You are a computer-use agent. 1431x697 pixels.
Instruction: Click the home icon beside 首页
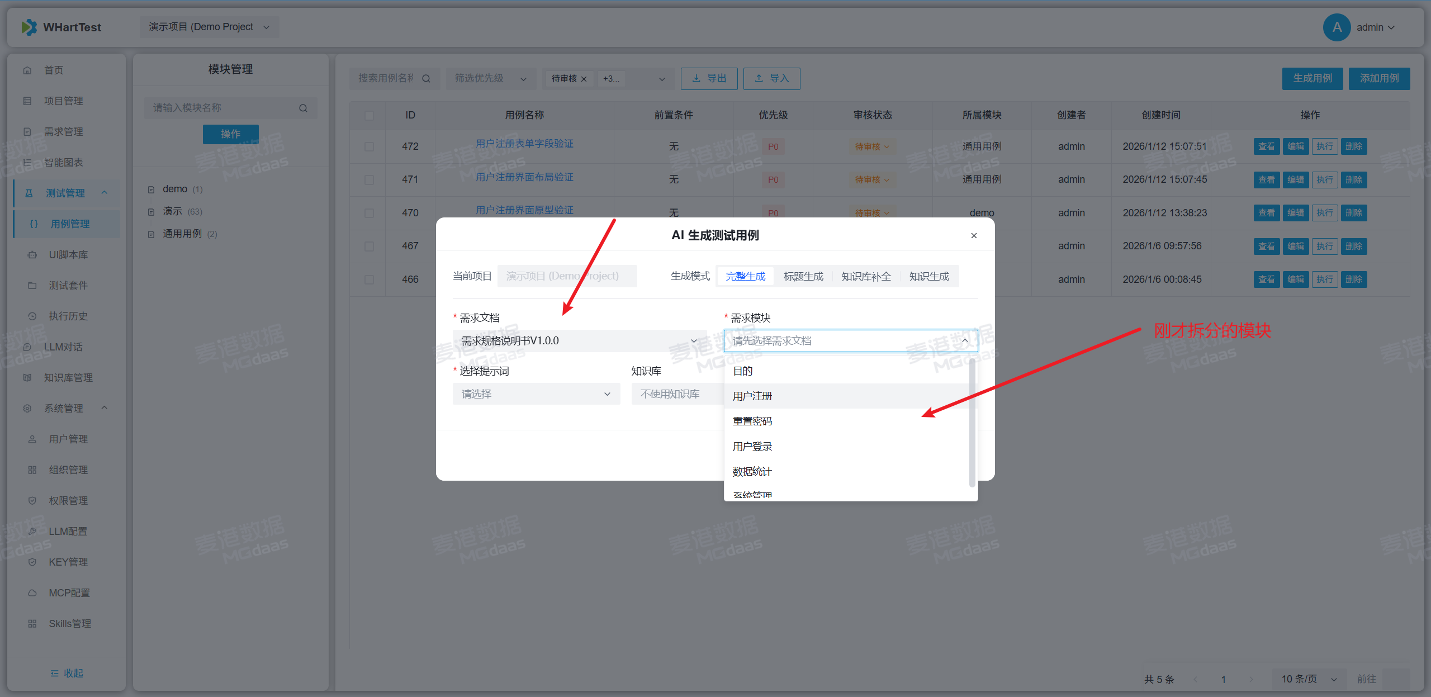coord(27,70)
